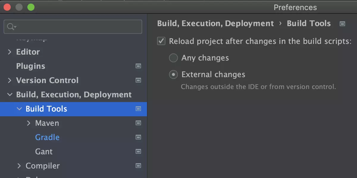Collapse the Build, Execution, Deployment section
The image size is (357, 178).
point(9,94)
